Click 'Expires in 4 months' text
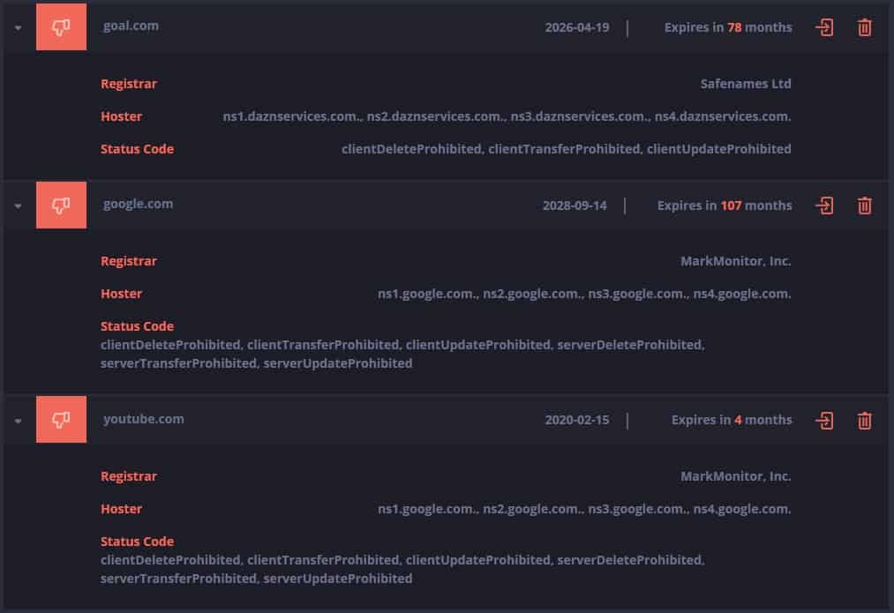 click(x=732, y=420)
